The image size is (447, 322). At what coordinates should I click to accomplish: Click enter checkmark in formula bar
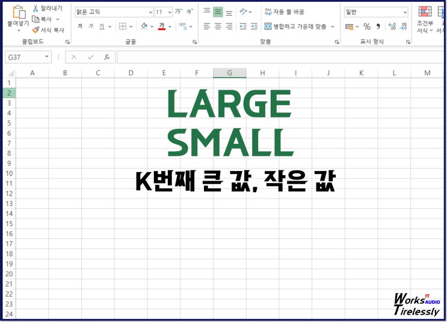(x=90, y=57)
